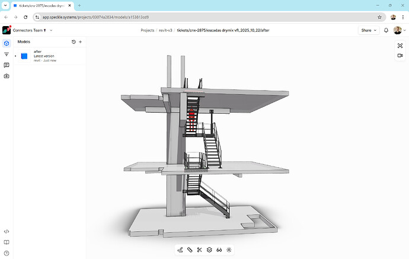Open version history icon in Models header
This screenshot has width=409, height=259.
[x=74, y=41]
